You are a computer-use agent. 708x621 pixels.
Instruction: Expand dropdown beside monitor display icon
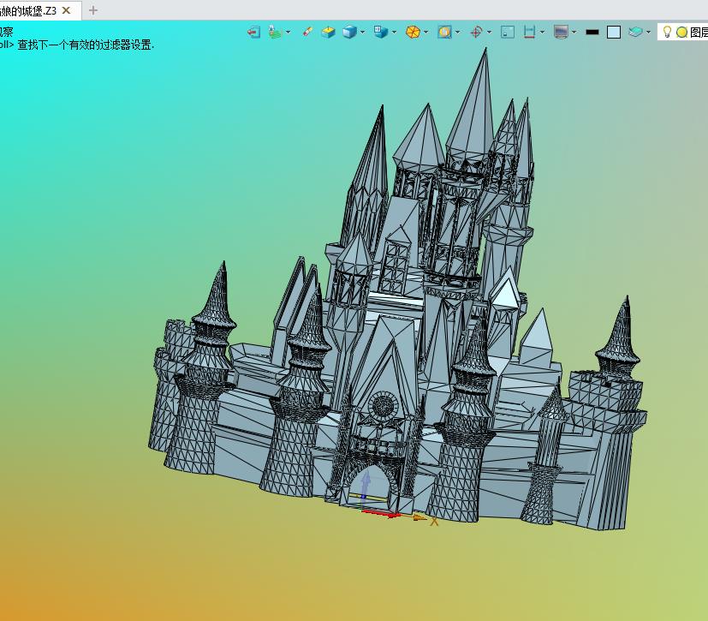(574, 32)
